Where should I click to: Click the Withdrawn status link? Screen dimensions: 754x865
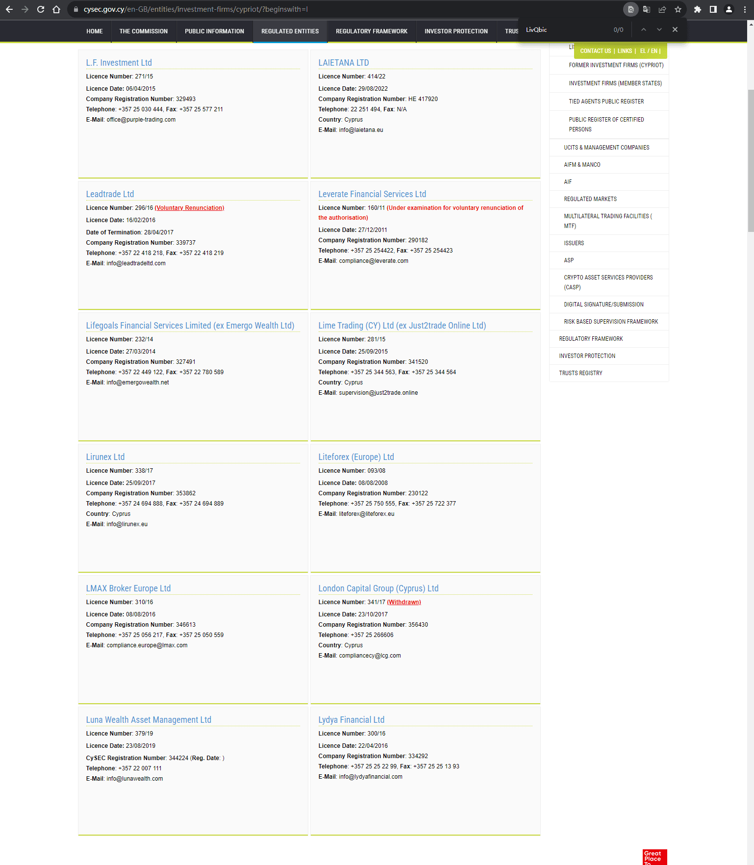pos(404,602)
